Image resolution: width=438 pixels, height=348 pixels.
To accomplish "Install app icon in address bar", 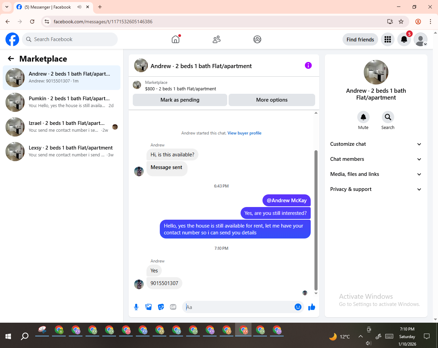I will (390, 22).
